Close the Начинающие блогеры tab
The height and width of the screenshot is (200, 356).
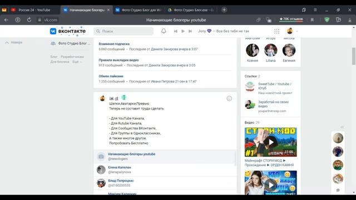[x=108, y=10]
